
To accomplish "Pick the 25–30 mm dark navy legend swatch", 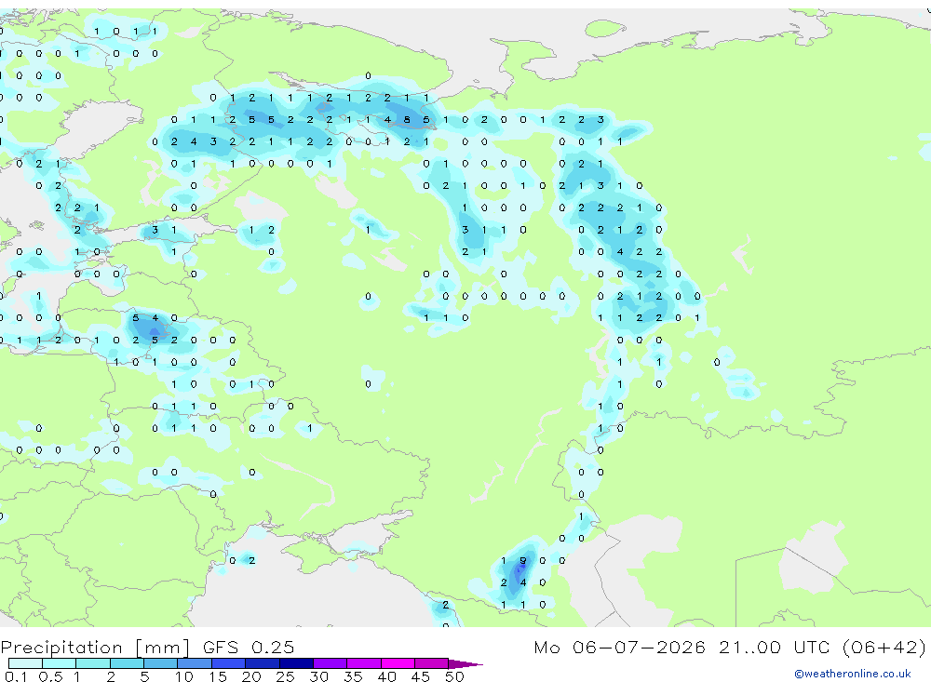I will click(296, 663).
